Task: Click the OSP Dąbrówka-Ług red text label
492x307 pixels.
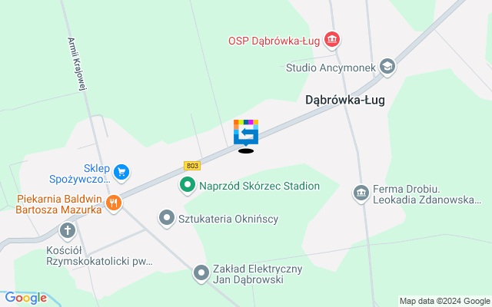Action: 274,41
